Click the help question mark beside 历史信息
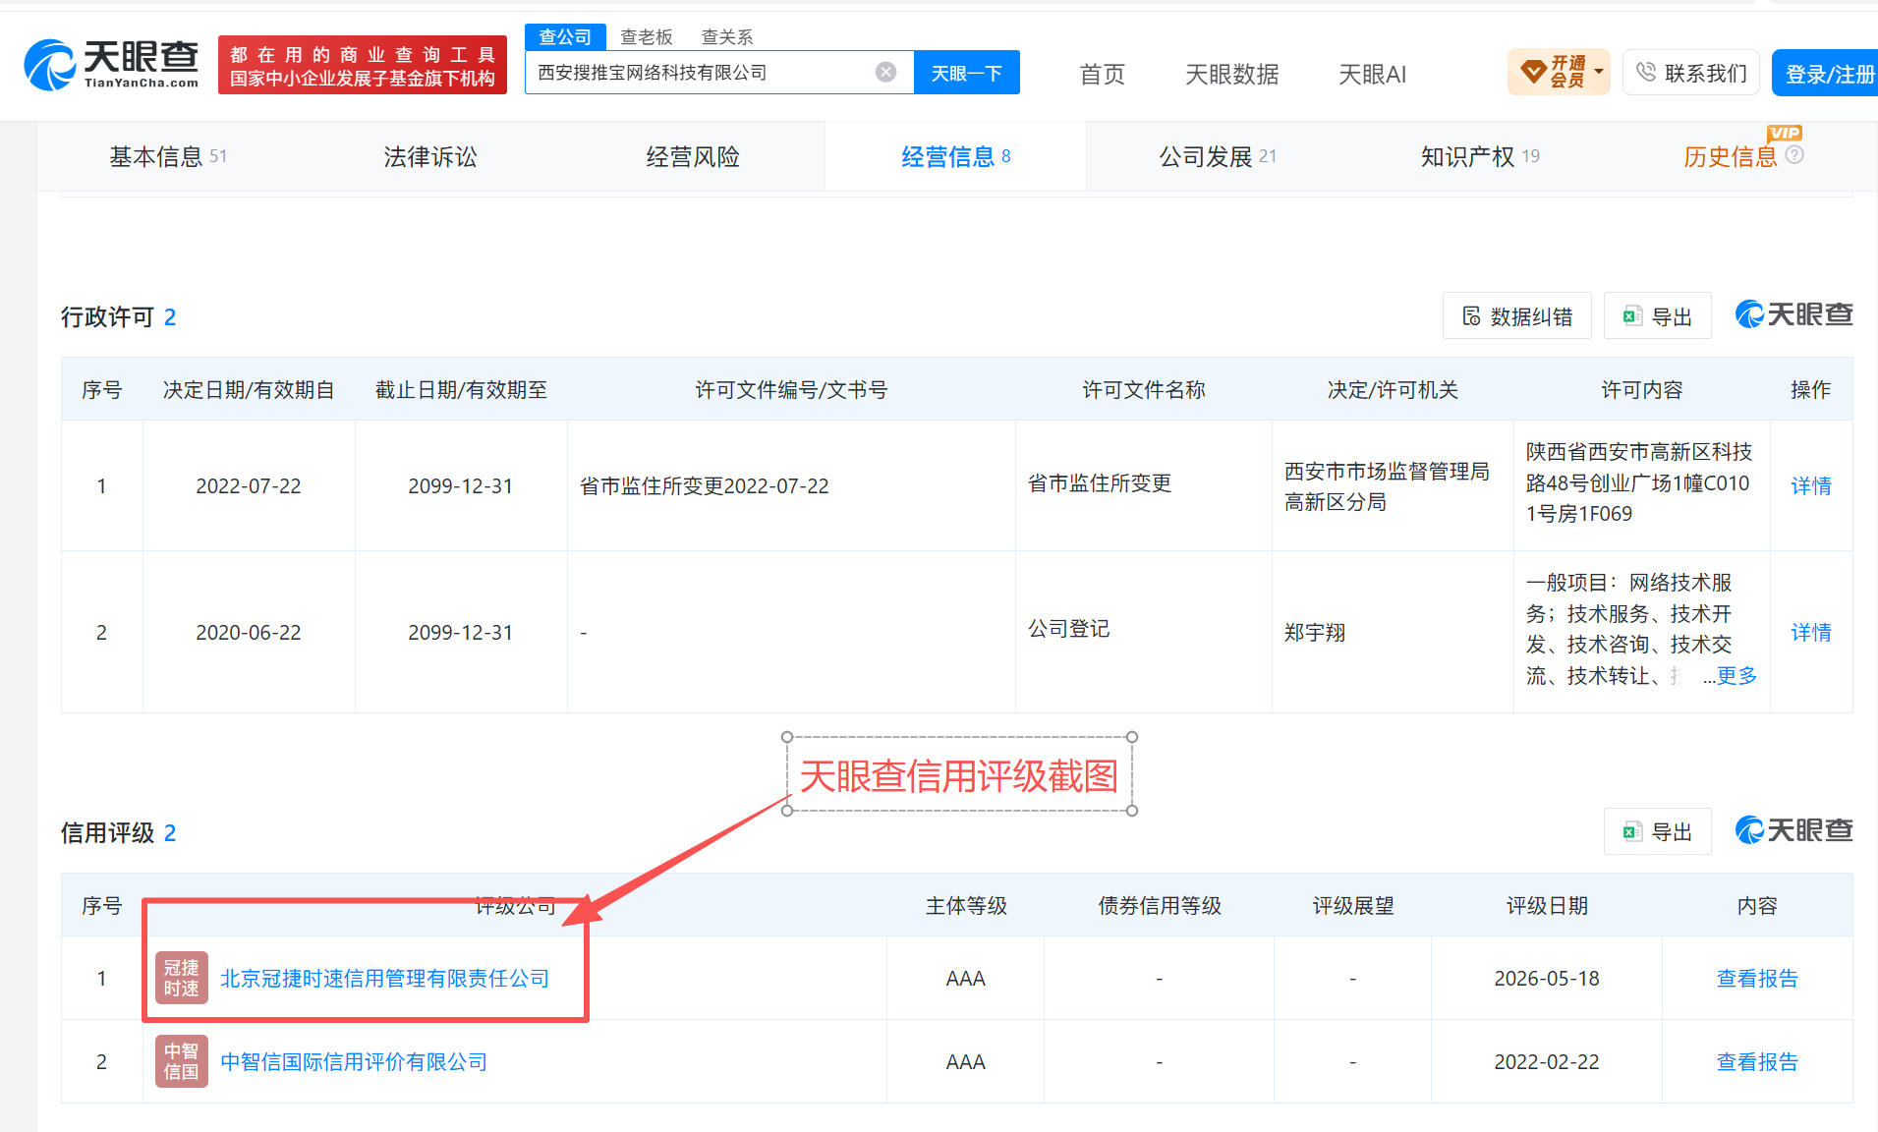 (1794, 155)
